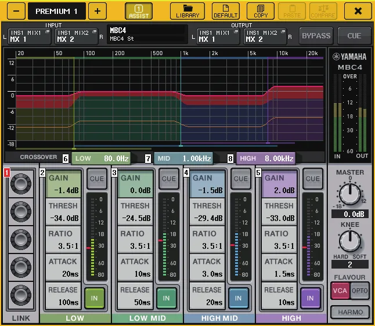The height and width of the screenshot is (326, 375).
Task: Enable CUE on the LOW MID band
Action: [168, 179]
